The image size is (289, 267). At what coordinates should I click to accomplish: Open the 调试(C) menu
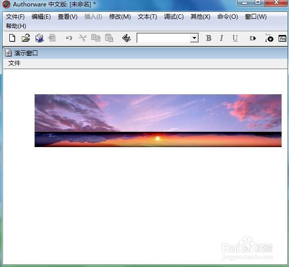174,17
